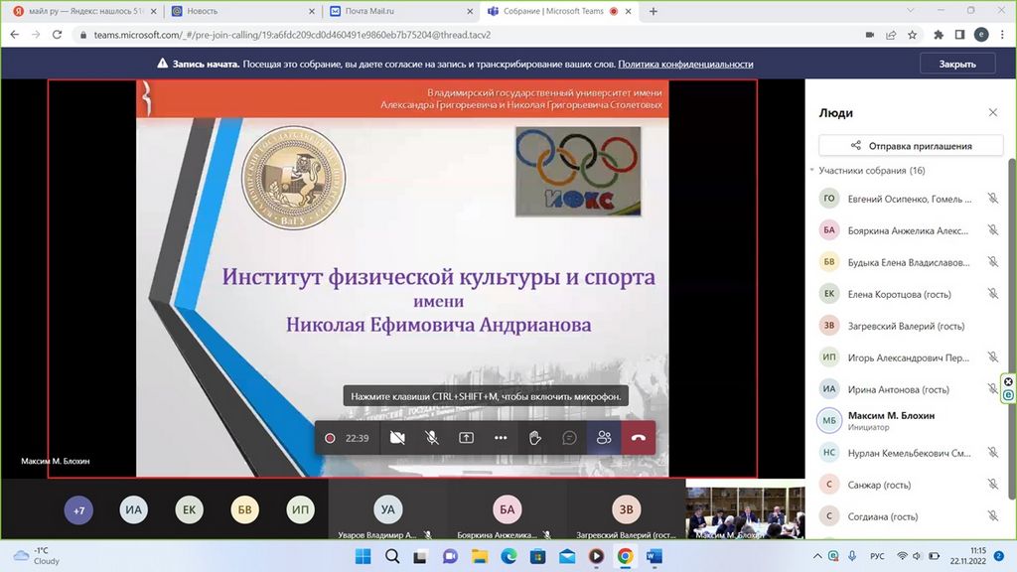Open Microsoft Word from the taskbar
Image resolution: width=1017 pixels, height=572 pixels.
(654, 556)
